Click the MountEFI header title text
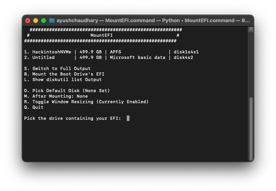 [101, 35]
